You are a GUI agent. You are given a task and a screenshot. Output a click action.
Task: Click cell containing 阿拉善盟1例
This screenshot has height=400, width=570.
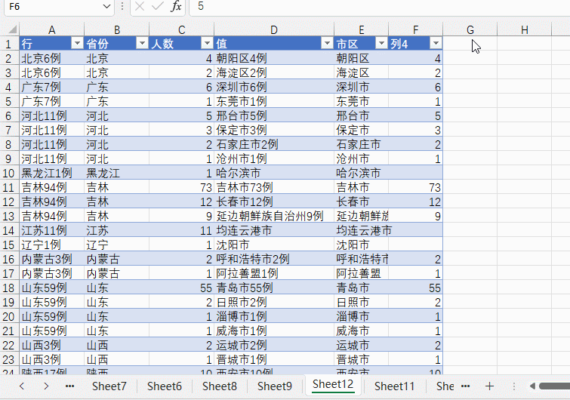(x=274, y=273)
